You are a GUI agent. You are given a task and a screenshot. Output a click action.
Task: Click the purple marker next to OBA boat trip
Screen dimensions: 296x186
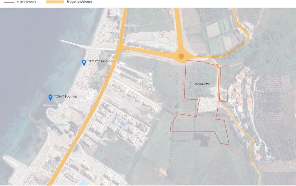click(59, 105)
